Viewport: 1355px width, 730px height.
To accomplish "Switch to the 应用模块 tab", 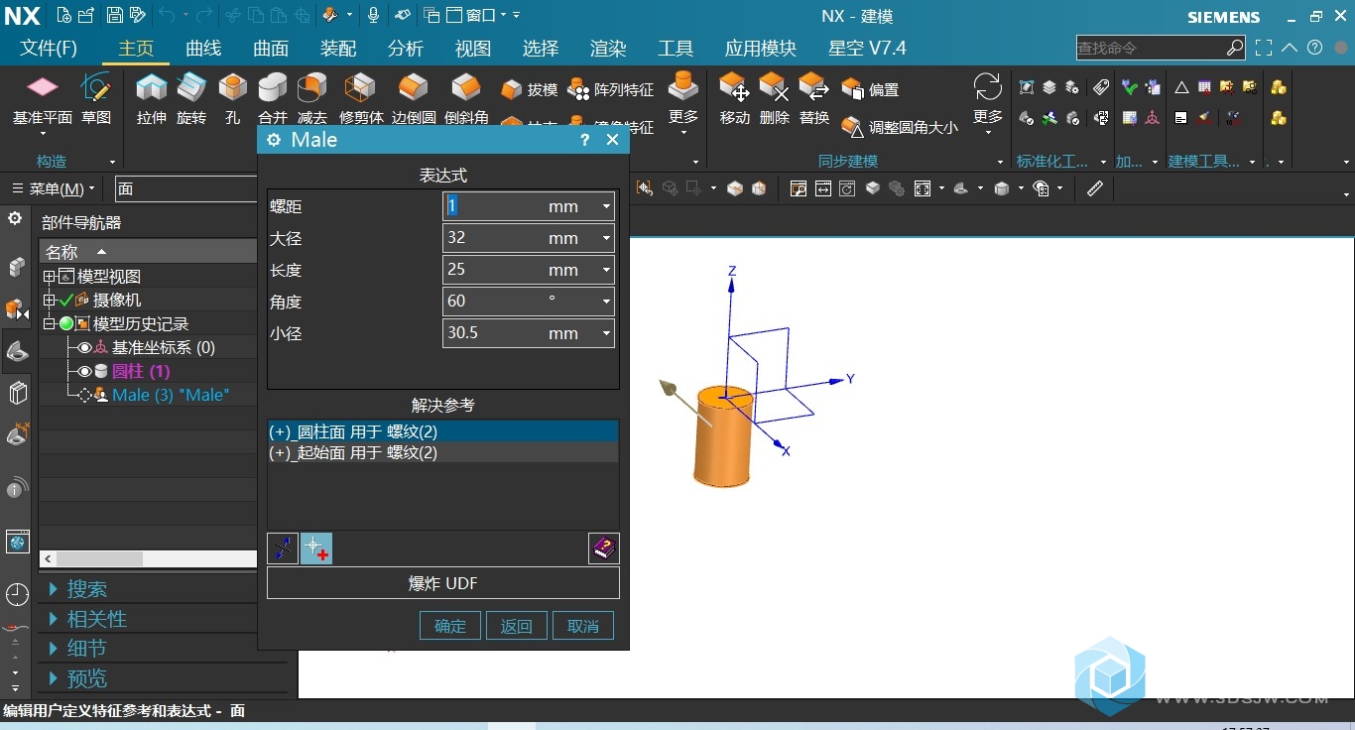I will point(761,48).
